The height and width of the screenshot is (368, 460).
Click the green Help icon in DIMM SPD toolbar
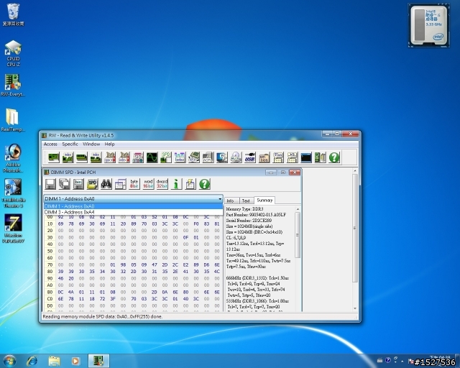[x=204, y=184]
